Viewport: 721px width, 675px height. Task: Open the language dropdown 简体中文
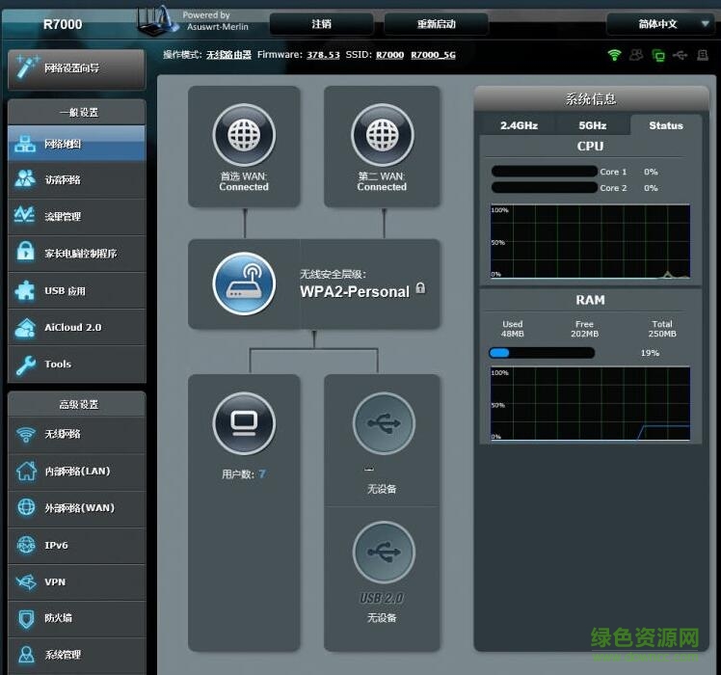click(x=660, y=24)
